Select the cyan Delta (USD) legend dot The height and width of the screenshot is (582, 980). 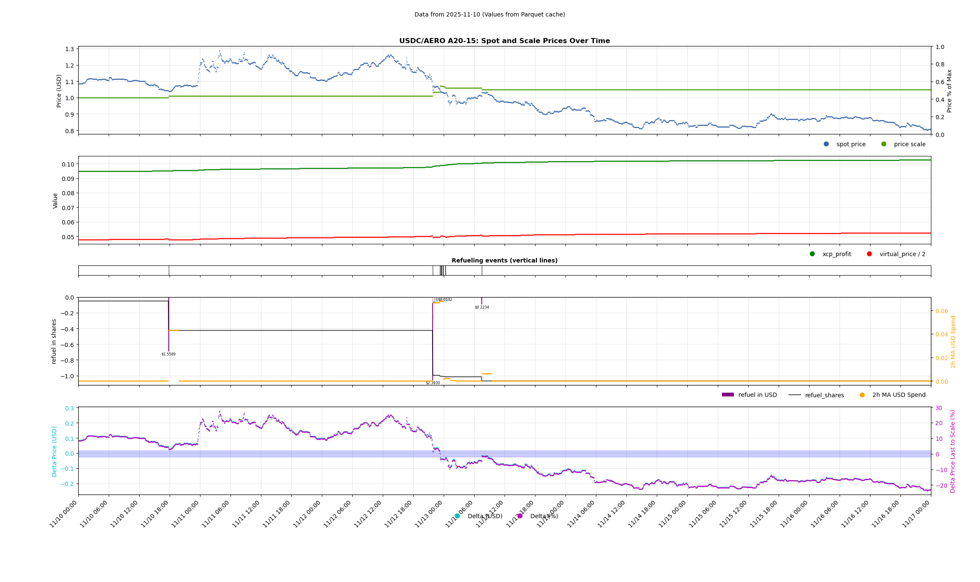coord(457,516)
